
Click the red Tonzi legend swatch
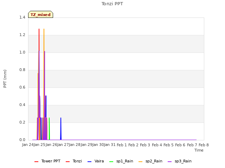[x=68, y=162]
